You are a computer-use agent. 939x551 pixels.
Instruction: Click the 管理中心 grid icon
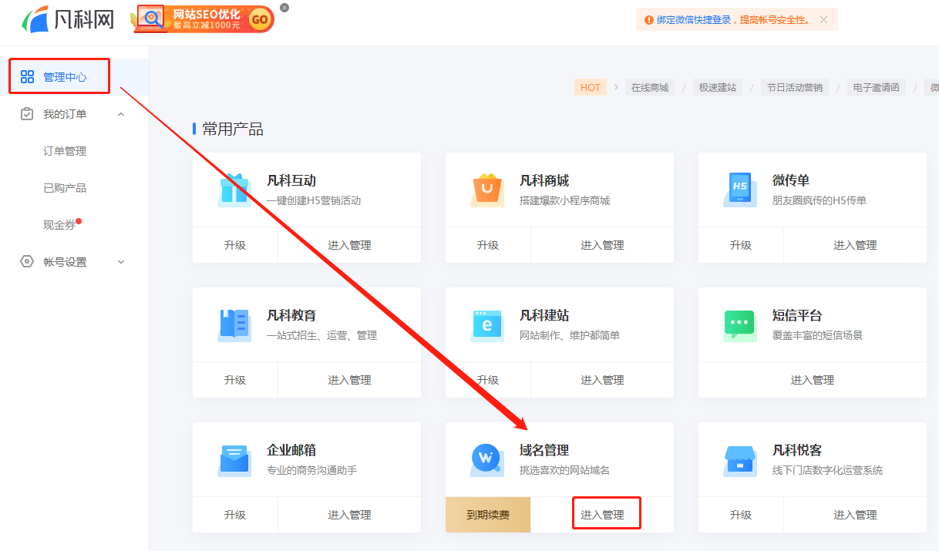point(27,76)
